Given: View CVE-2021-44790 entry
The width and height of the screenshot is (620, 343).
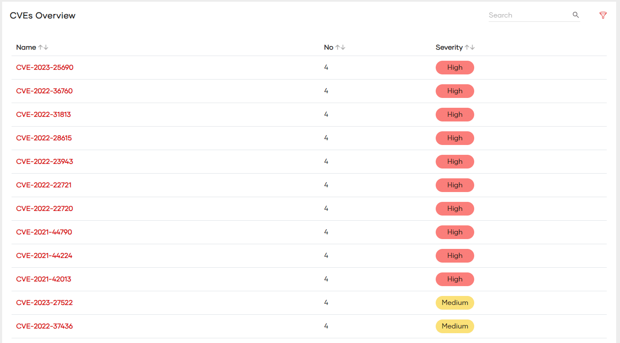Looking at the screenshot, I should coord(44,232).
